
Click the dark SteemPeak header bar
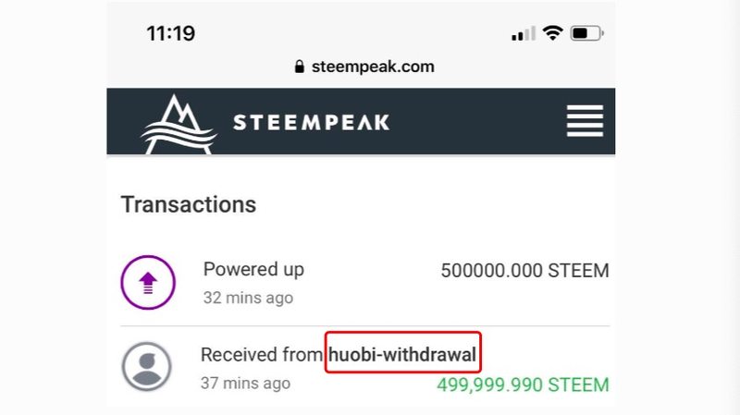point(361,121)
